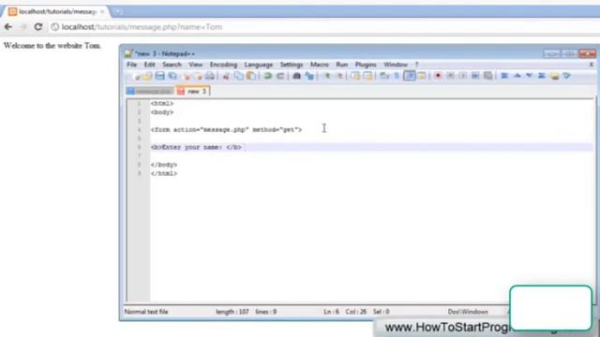The width and height of the screenshot is (600, 337).
Task: Toggle synchronized vertical scrolling
Action: 355,76
